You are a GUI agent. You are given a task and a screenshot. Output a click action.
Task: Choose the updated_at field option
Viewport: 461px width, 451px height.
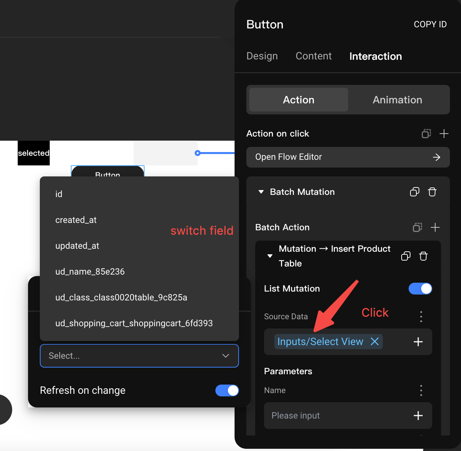[139, 246]
